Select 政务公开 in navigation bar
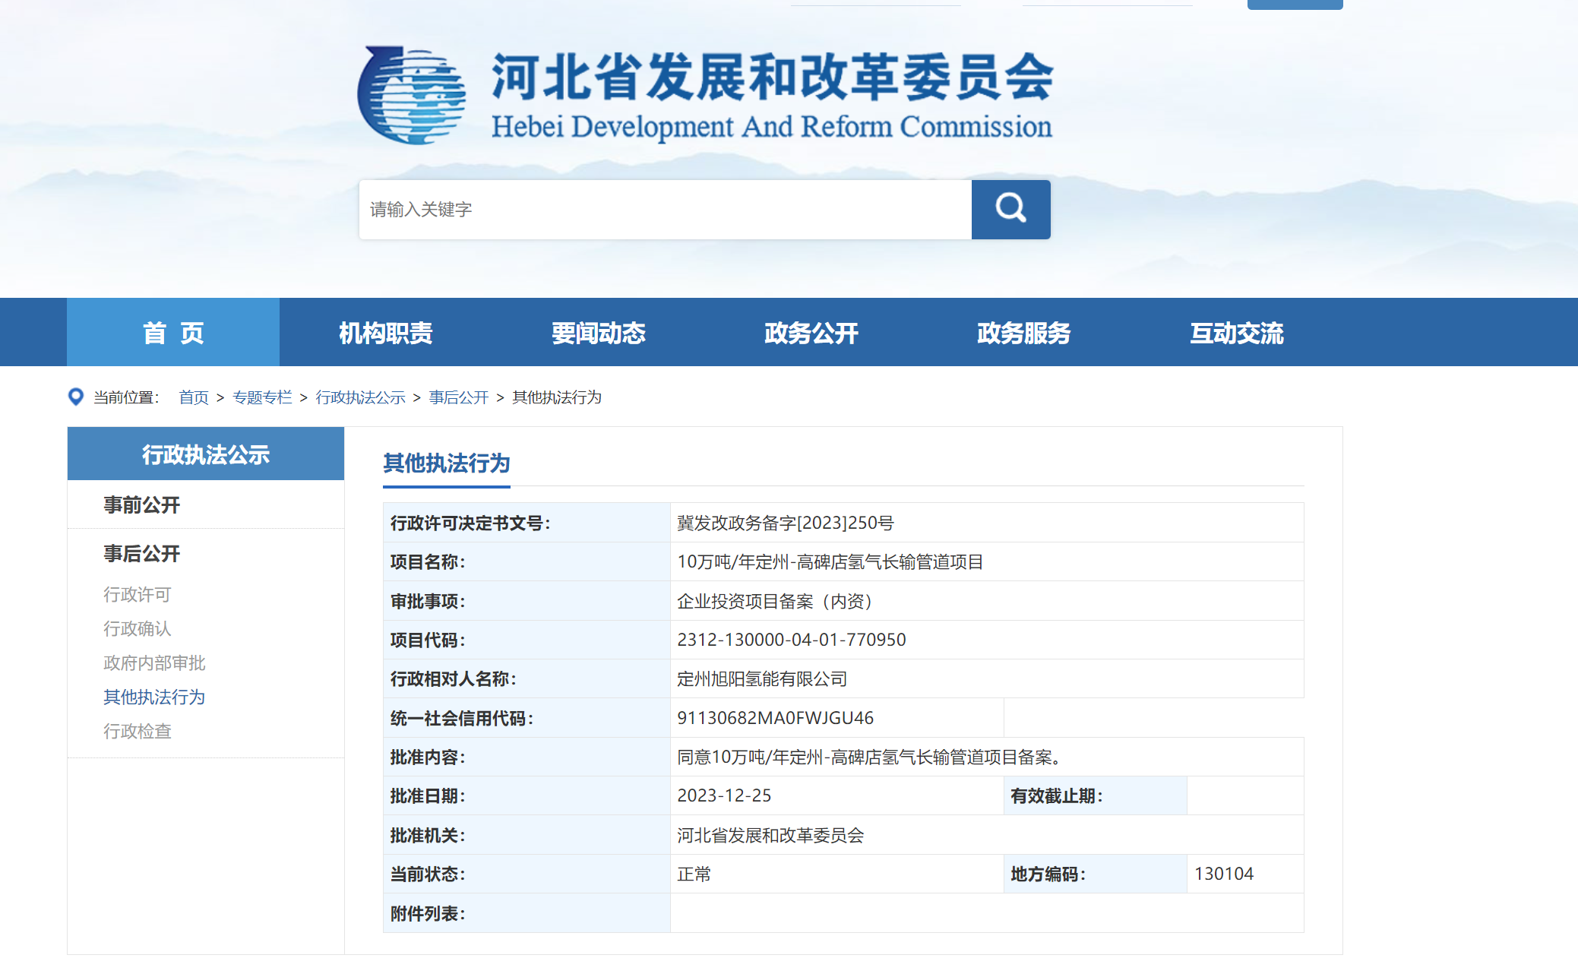1578x974 pixels. click(x=811, y=333)
